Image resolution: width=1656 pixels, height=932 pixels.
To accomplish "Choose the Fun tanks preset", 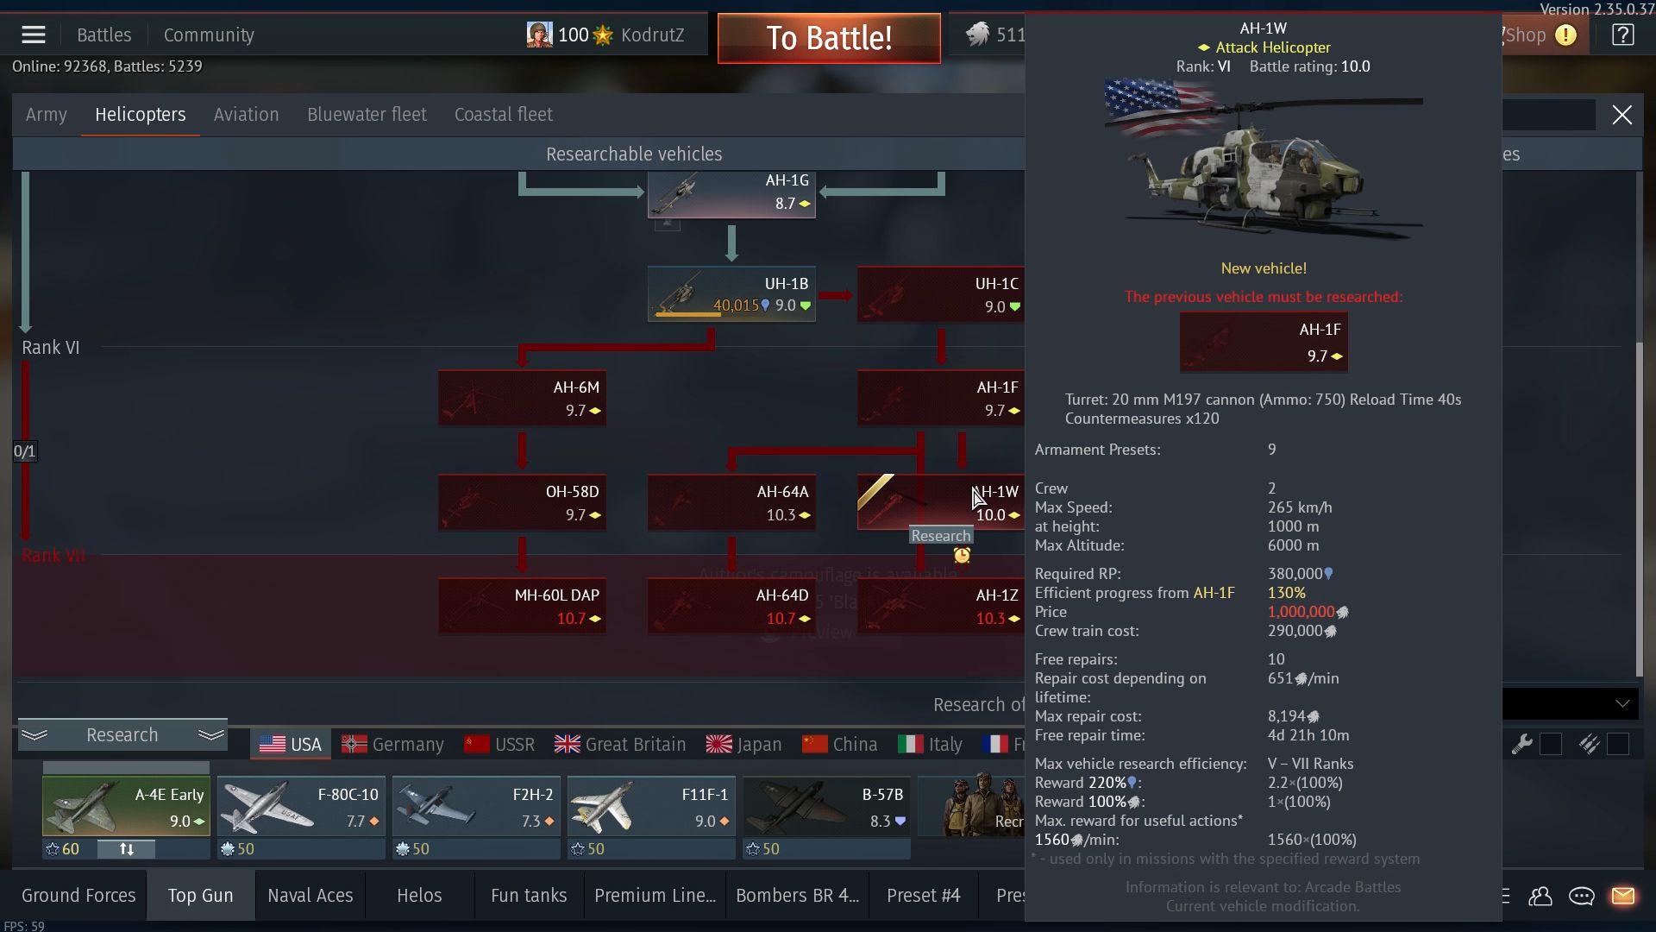I will pyautogui.click(x=529, y=896).
